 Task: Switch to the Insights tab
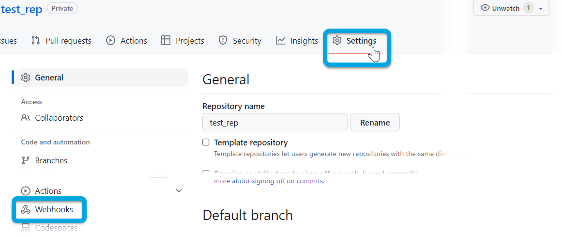304,41
